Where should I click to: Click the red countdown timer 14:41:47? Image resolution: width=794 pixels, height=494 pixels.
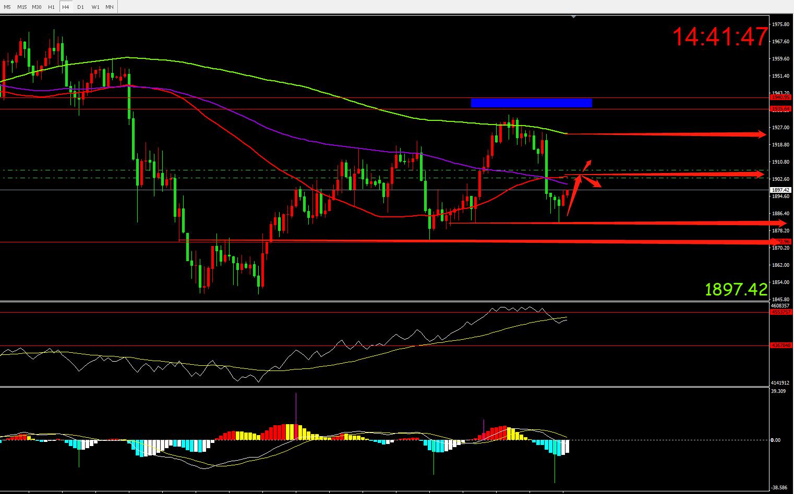click(720, 38)
